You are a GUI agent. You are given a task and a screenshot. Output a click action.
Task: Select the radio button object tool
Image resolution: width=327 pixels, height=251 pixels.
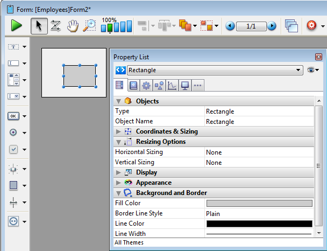pos(13,133)
